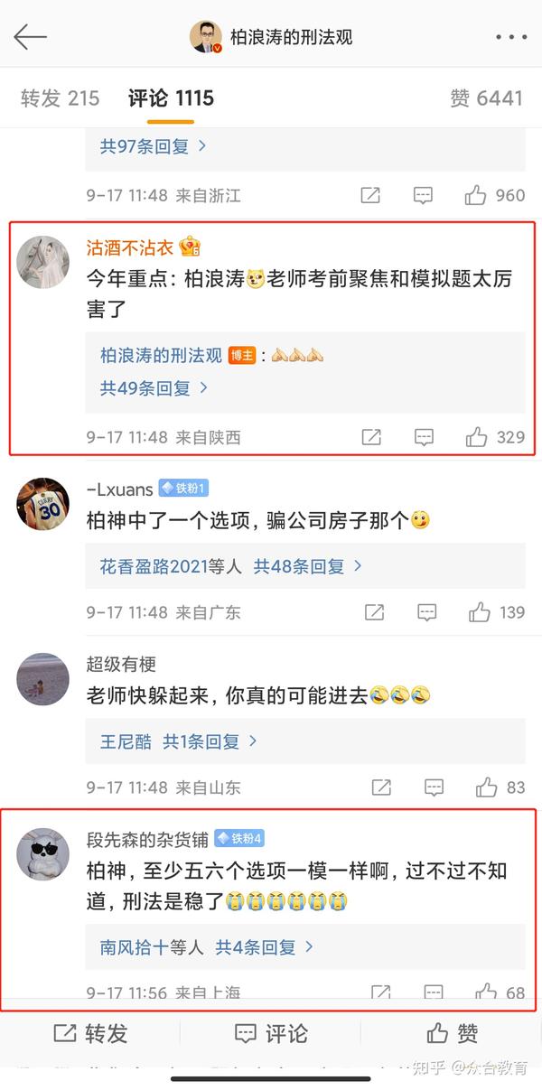Reply to -Lxuans comment via bubble icon

[x=427, y=612]
